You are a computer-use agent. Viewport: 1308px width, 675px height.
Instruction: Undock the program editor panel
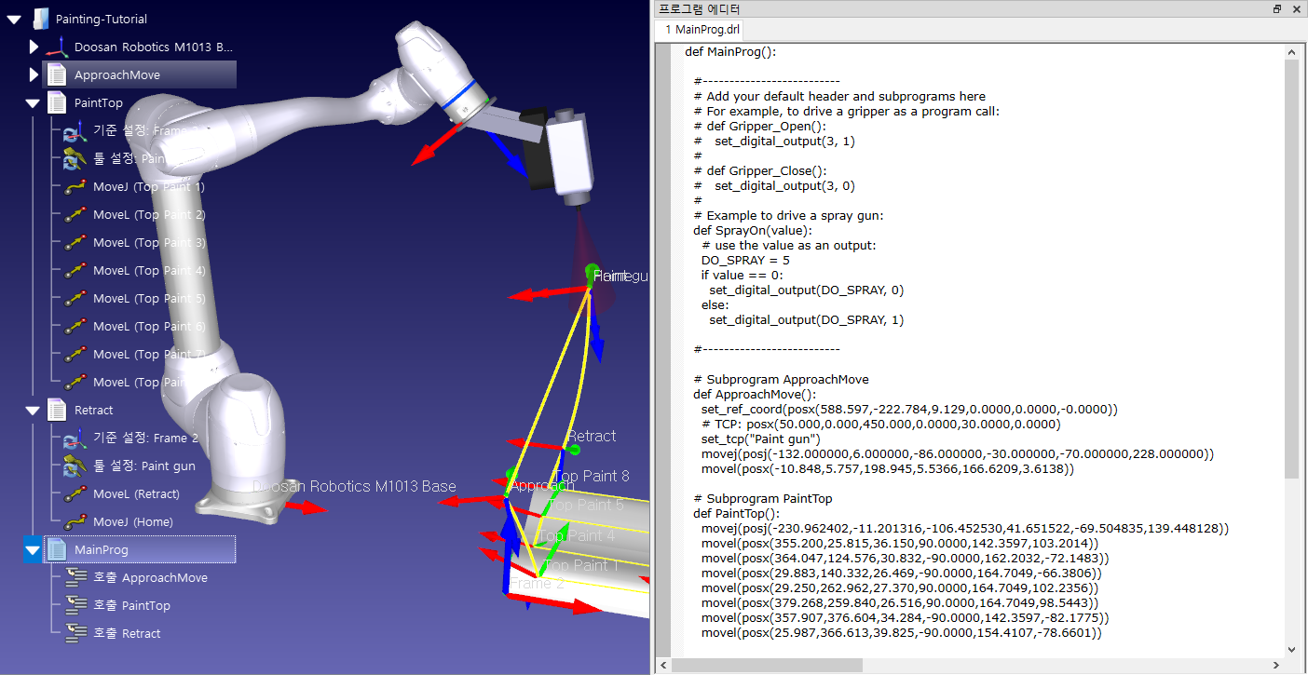(1277, 8)
